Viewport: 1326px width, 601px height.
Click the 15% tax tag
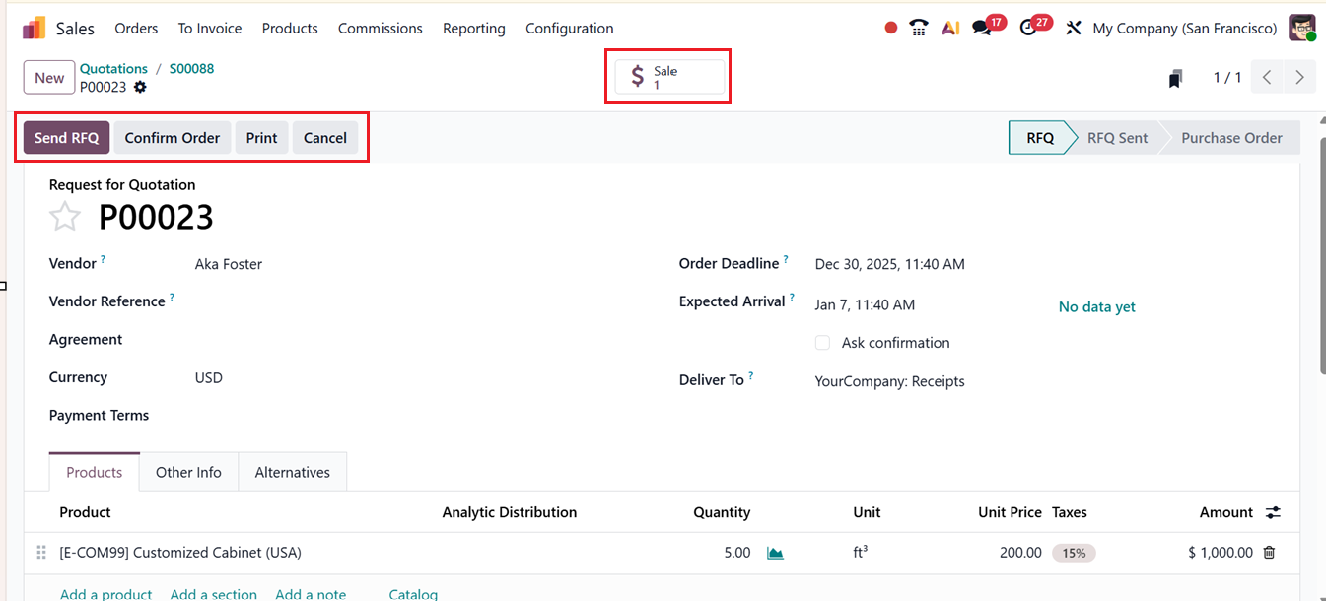coord(1074,553)
